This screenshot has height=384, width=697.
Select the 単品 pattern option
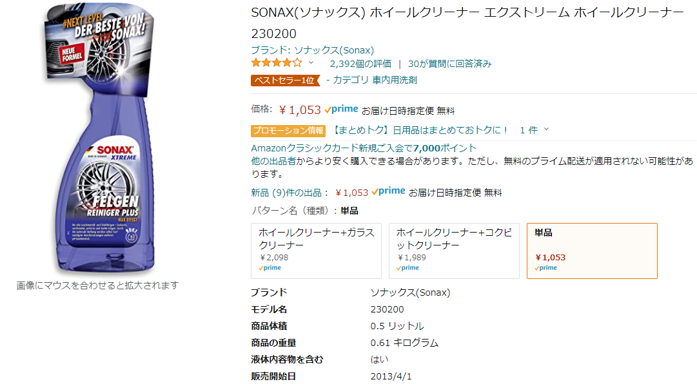pyautogui.click(x=592, y=251)
